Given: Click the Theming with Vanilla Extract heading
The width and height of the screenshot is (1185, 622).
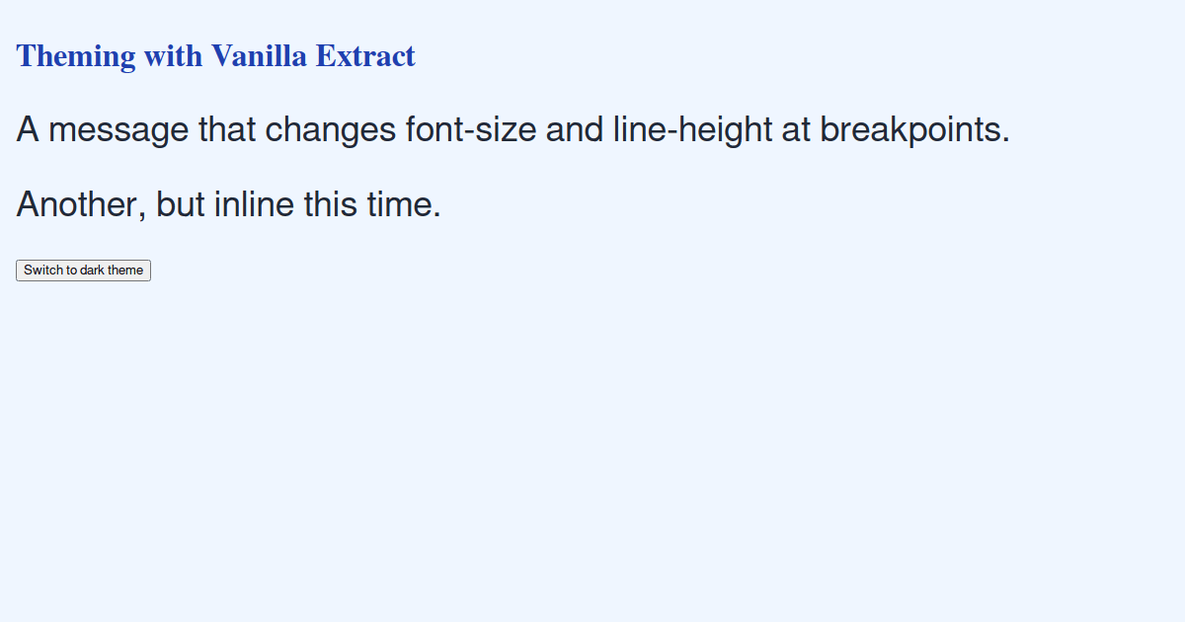Looking at the screenshot, I should [215, 56].
